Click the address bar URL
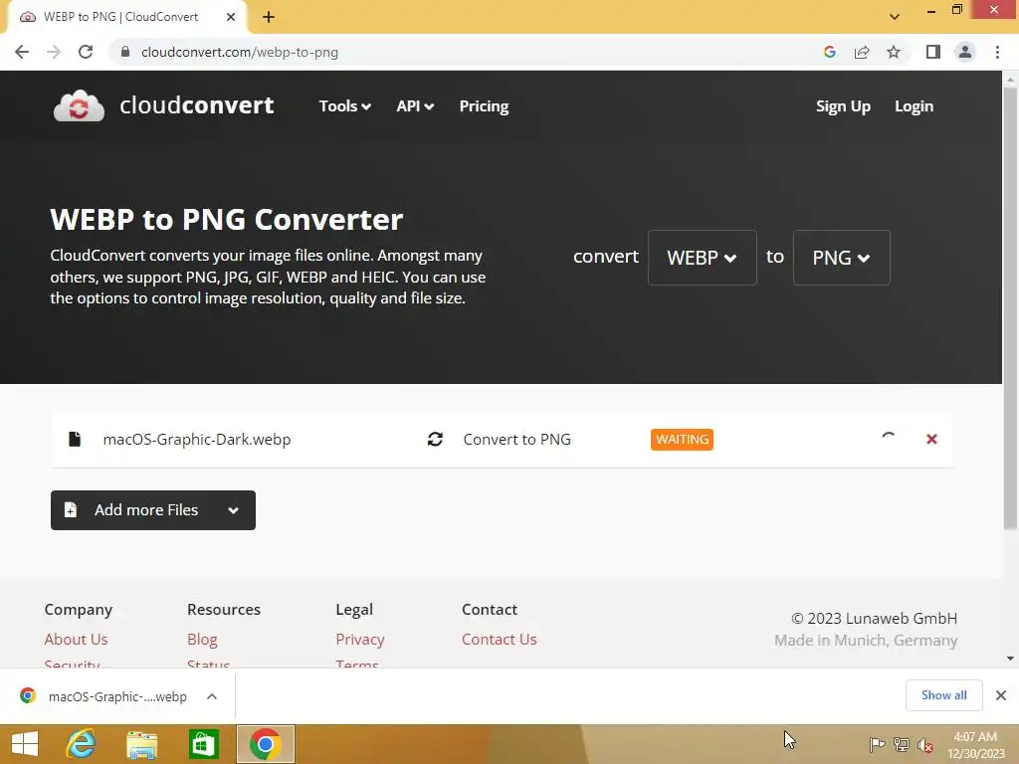1019x764 pixels. 239,52
